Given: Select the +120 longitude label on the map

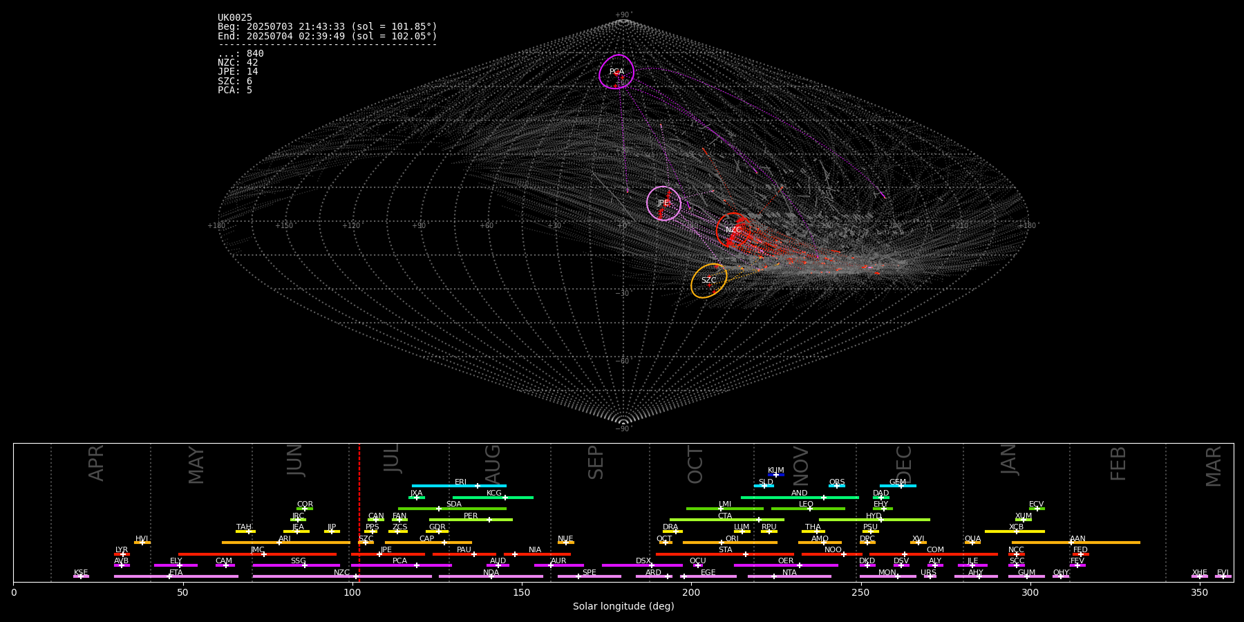Looking at the screenshot, I should click(x=352, y=226).
